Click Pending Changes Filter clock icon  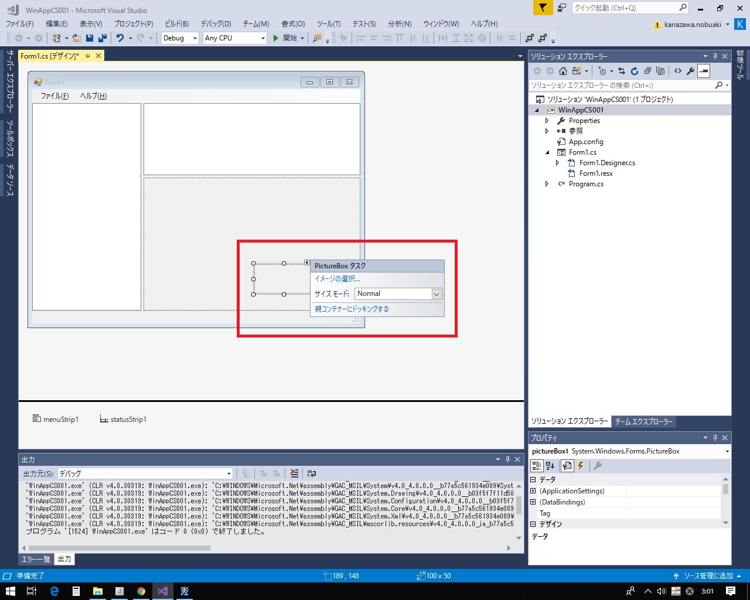tap(602, 71)
